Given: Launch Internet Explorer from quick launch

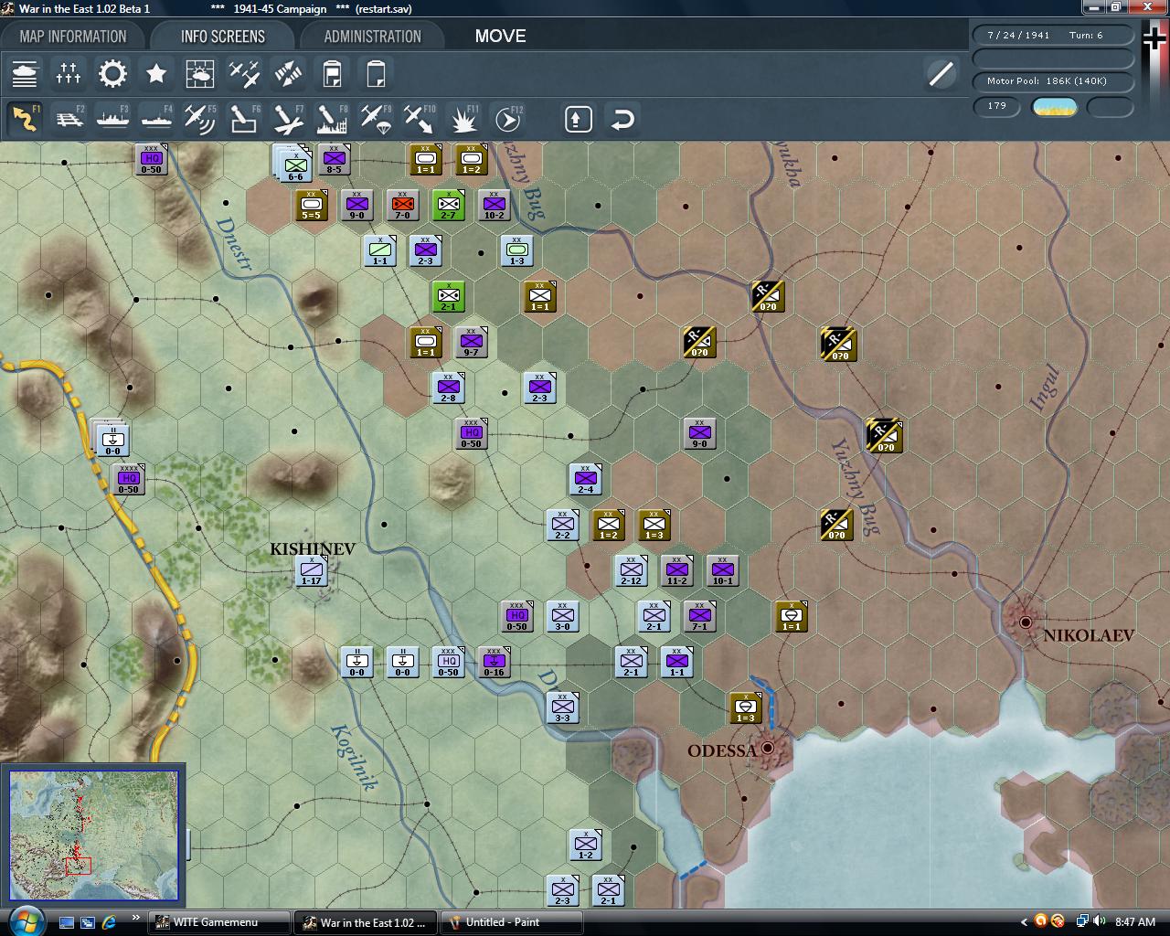Looking at the screenshot, I should 110,922.
